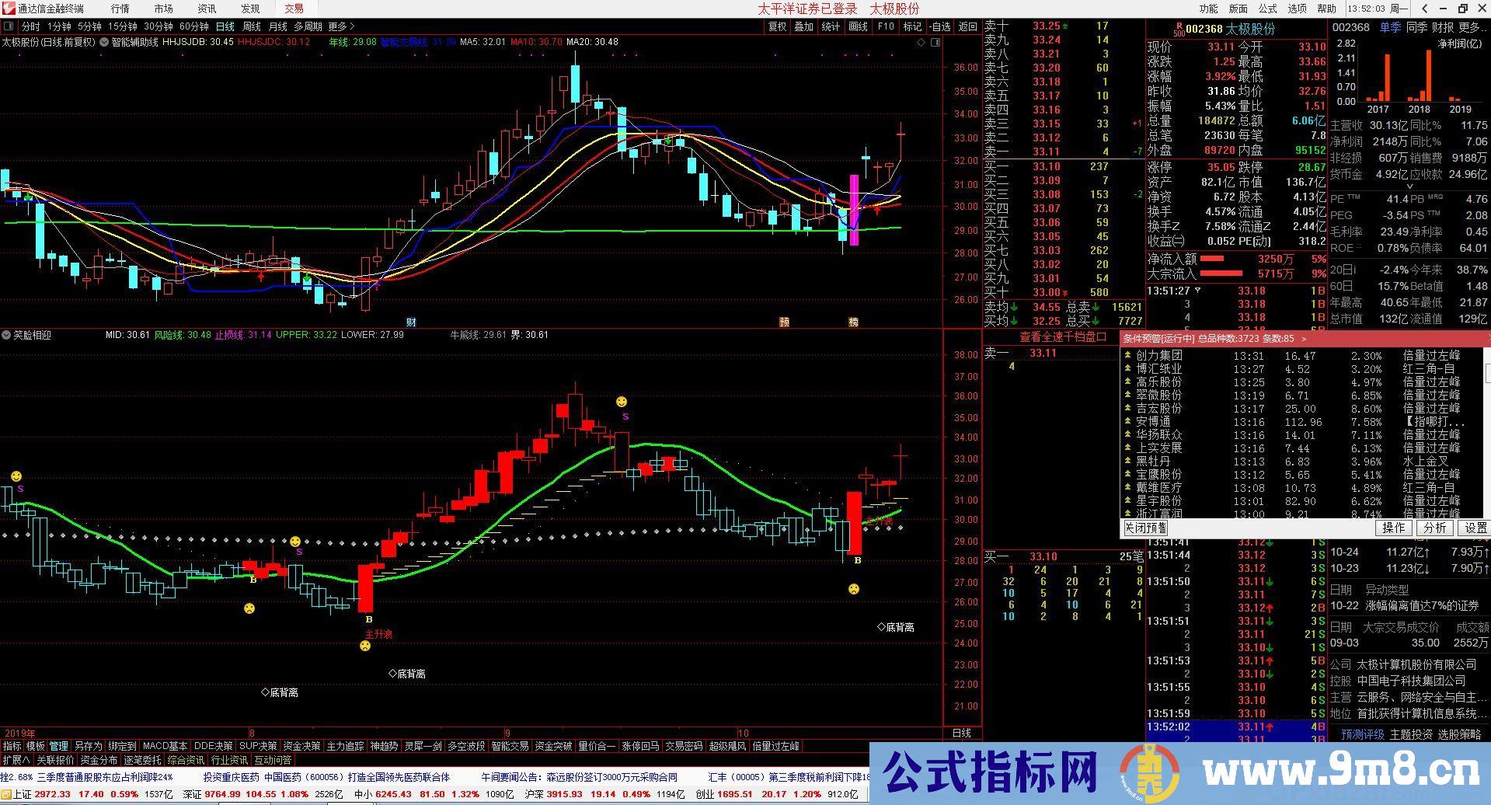Click the 财 marker icon under main chart
This screenshot has height=805, width=1491.
click(412, 322)
